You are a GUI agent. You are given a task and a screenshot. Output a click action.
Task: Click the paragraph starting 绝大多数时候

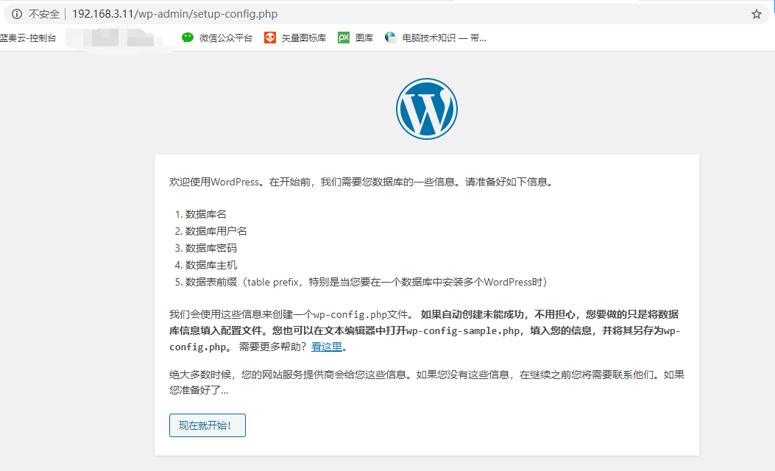[427, 382]
